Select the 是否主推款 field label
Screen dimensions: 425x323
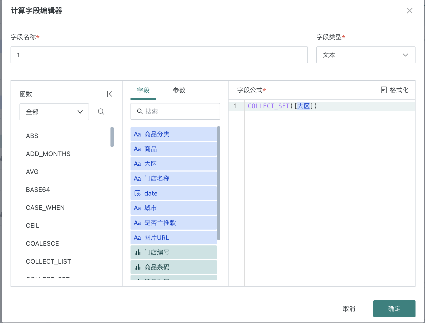(x=160, y=223)
